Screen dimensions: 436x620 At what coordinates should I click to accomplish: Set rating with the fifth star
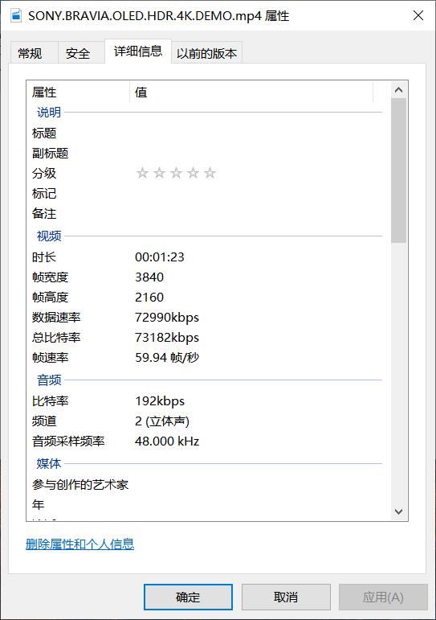coord(210,173)
